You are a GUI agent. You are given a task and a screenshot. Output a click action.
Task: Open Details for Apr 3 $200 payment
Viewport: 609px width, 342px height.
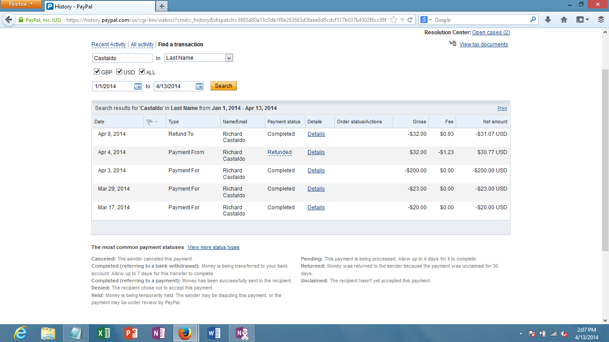pyautogui.click(x=316, y=171)
